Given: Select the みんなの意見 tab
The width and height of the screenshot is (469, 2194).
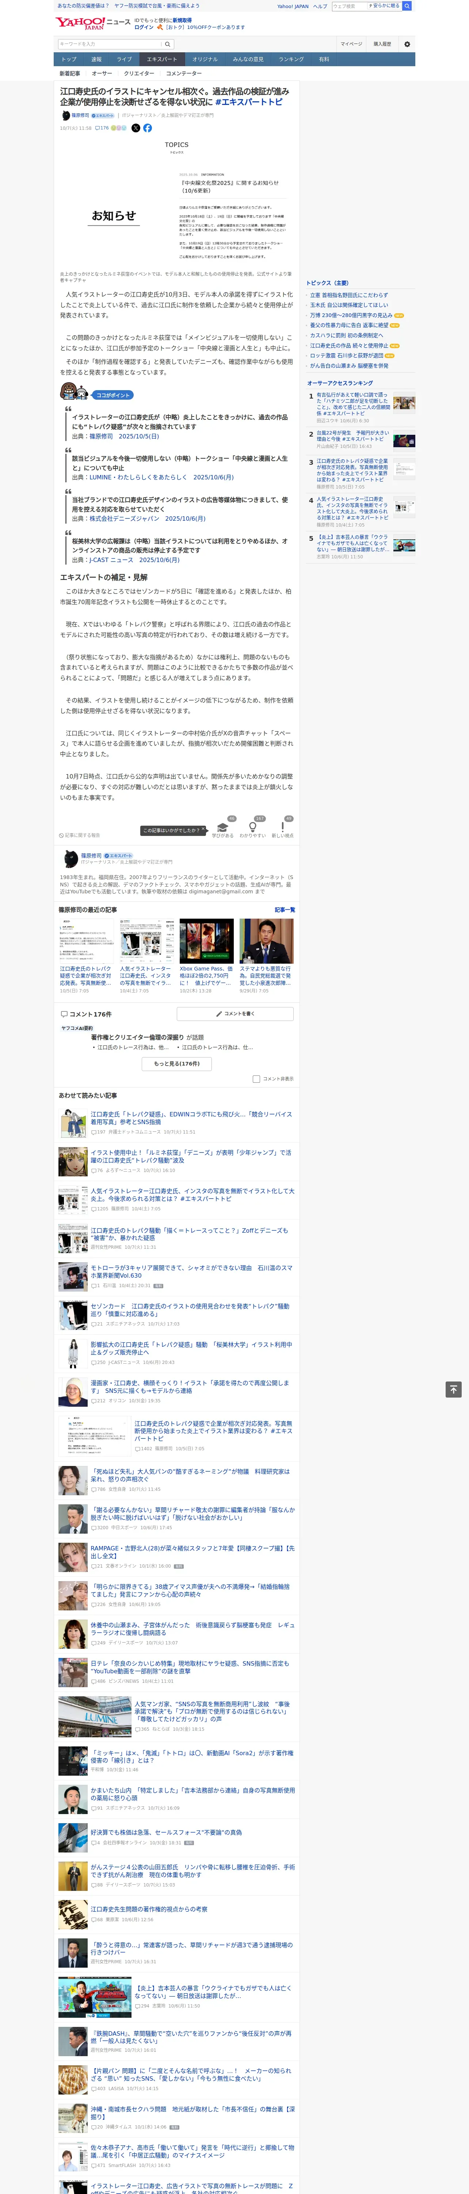Looking at the screenshot, I should click(248, 60).
